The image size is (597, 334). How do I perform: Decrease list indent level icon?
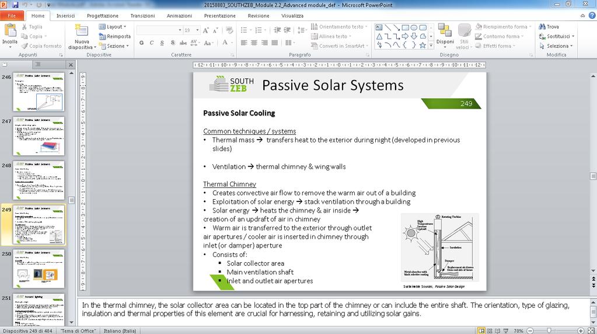tap(278, 30)
